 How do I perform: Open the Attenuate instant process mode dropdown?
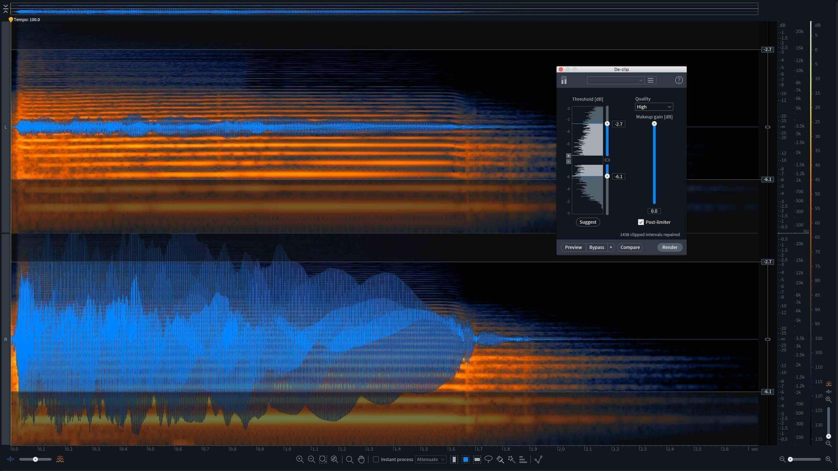[431, 459]
